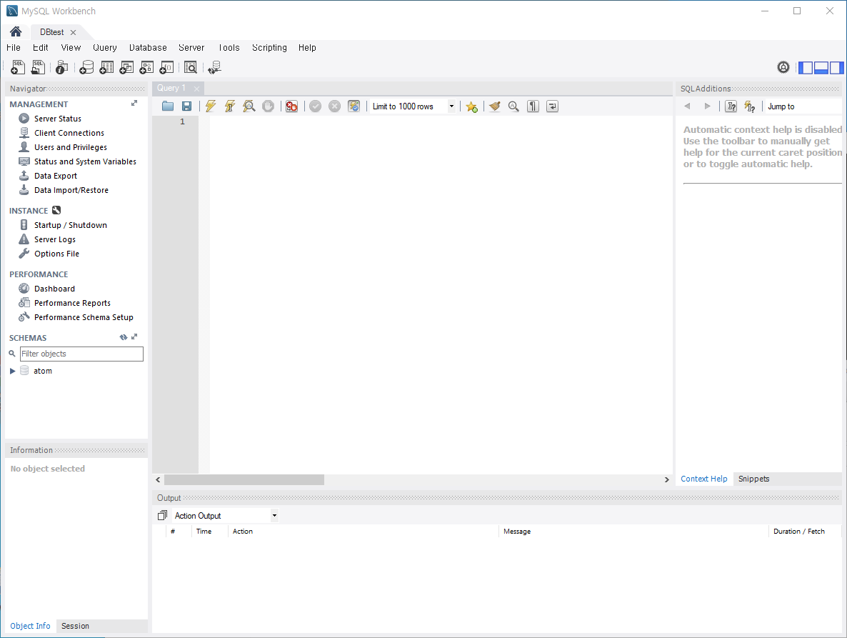Image resolution: width=847 pixels, height=638 pixels.
Task: Create new function icon in toolbar
Action: pos(167,67)
